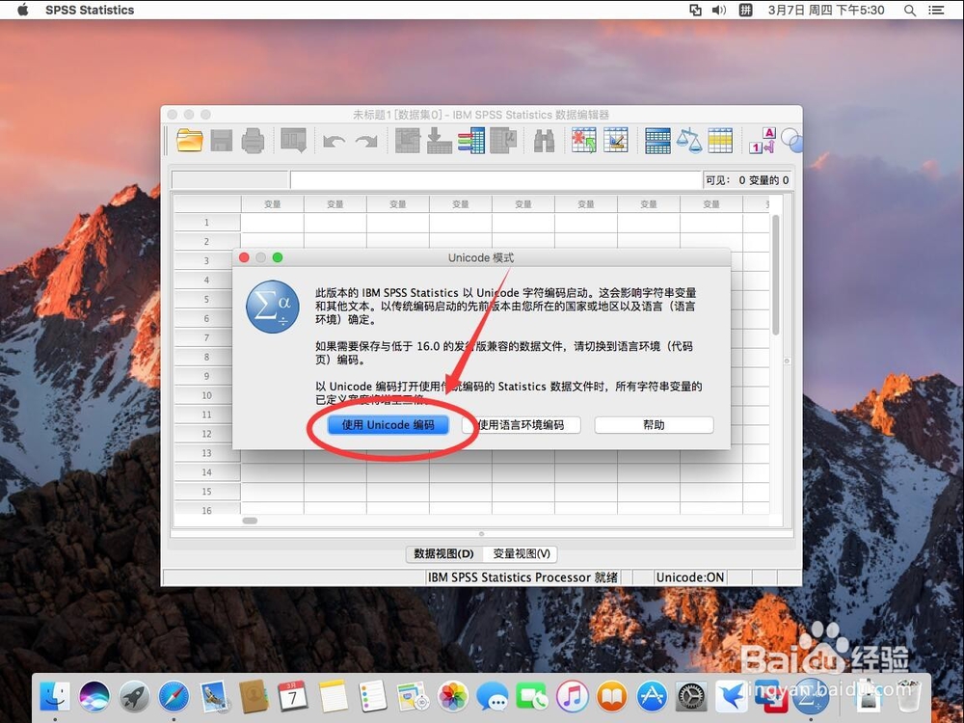Open the Recall recent dialogs toolbar icon
Viewport: 964px width, 723px height.
coord(293,141)
